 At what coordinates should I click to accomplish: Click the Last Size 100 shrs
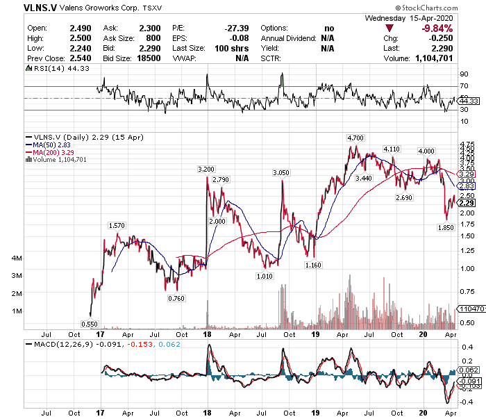point(232,49)
